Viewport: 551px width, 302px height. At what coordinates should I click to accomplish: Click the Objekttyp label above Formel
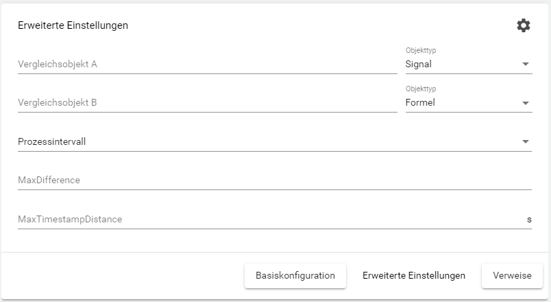(x=421, y=89)
